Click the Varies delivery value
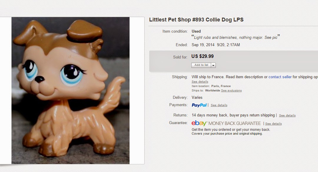The height and width of the screenshot is (172, 318). click(197, 98)
